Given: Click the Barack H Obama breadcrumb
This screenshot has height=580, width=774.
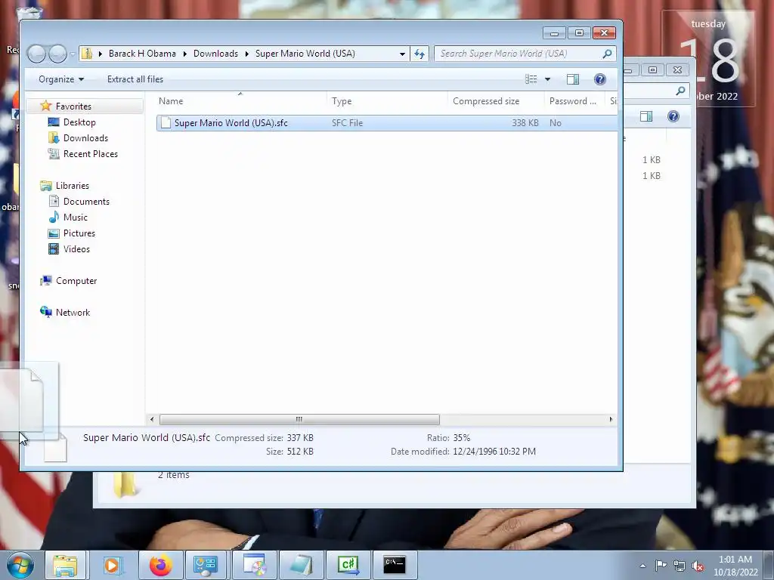Looking at the screenshot, I should (142, 54).
